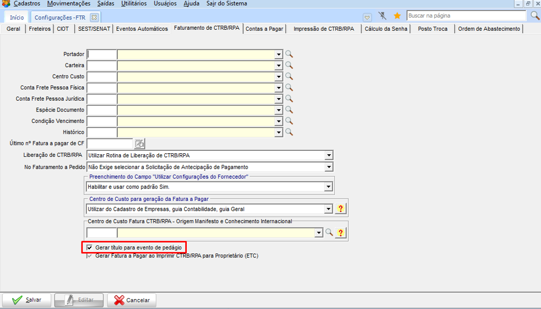Viewport: 541px width, 309px height.
Task: Open the Centro Custo dropdown list
Action: [278, 76]
